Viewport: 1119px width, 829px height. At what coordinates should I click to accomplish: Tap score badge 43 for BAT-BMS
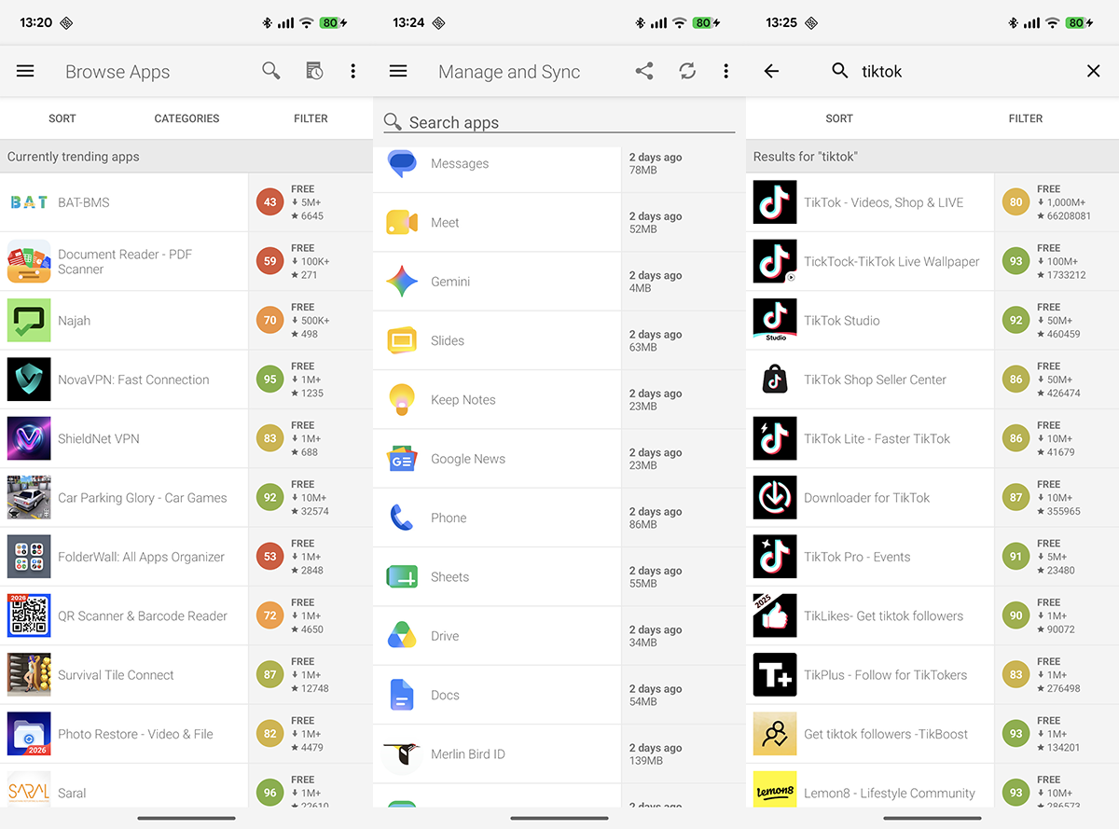[269, 202]
